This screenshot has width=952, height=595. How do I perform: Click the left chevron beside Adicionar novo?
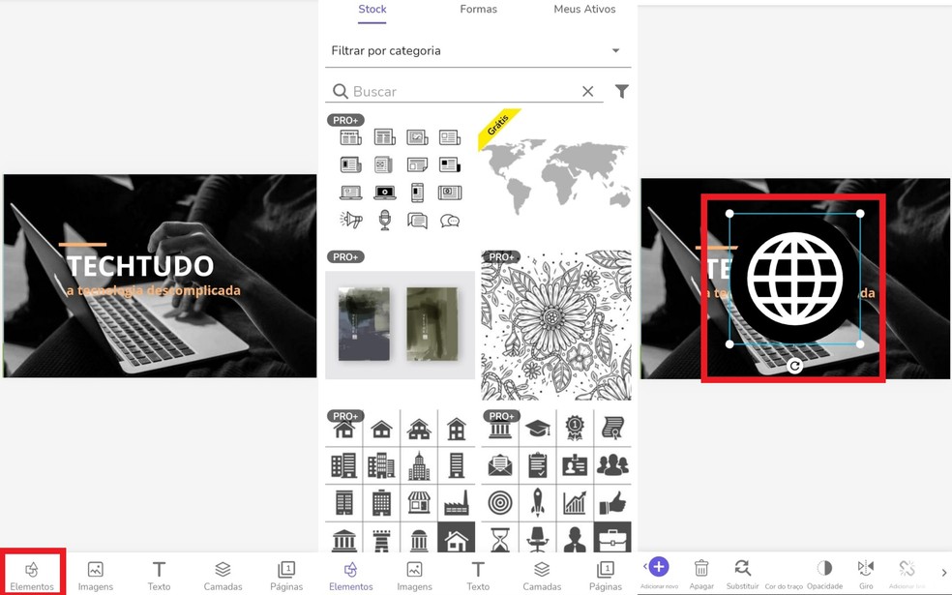(644, 567)
